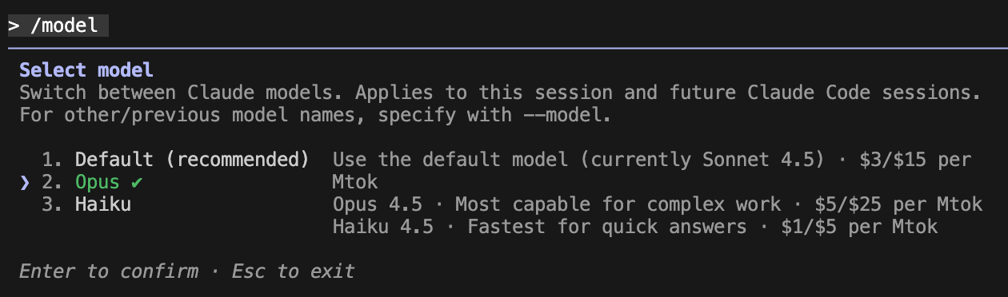Click the green checkmark next to Opus
The height and width of the screenshot is (297, 1008).
137,182
